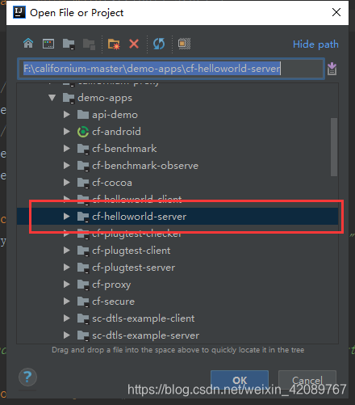
Task: Select the cf-benchmark tree item label
Action: [124, 149]
